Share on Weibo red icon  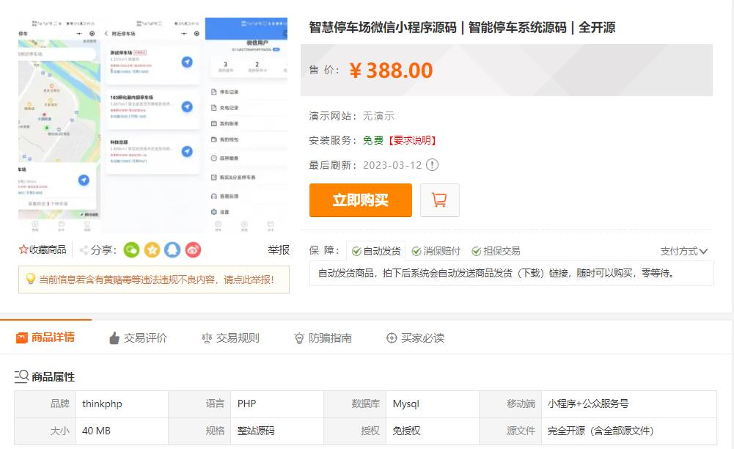[x=193, y=250]
